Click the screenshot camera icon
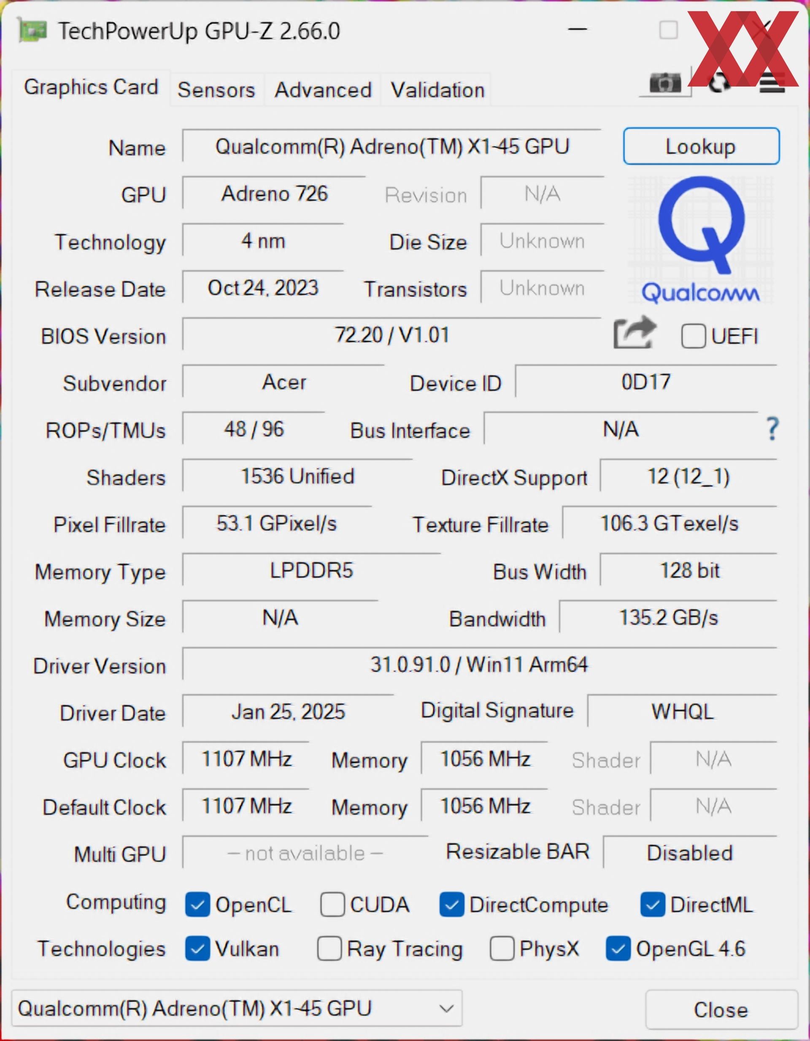 [x=665, y=83]
